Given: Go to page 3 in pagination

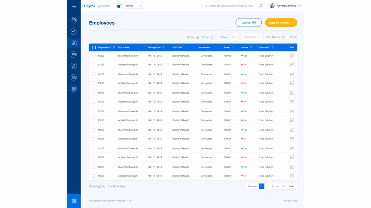Looking at the screenshot, I should [272, 186].
